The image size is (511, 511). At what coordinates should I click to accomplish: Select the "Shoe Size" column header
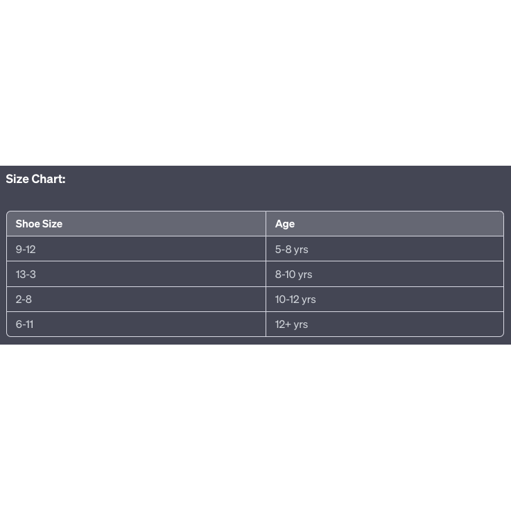tap(39, 224)
